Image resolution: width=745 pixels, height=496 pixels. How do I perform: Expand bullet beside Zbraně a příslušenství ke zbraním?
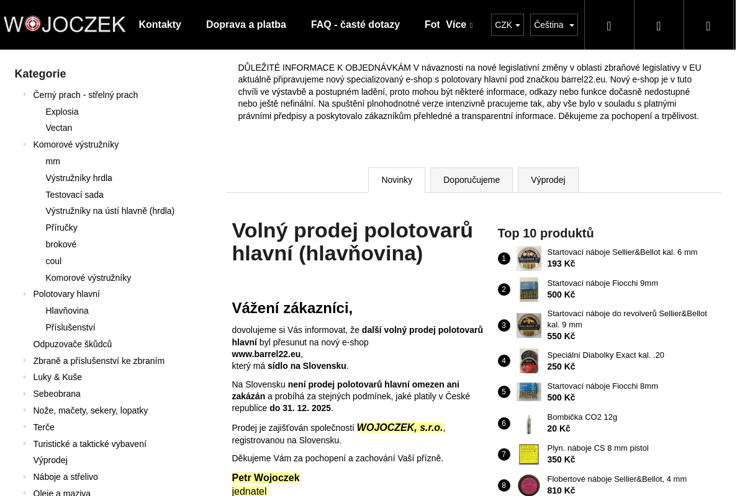[24, 361]
